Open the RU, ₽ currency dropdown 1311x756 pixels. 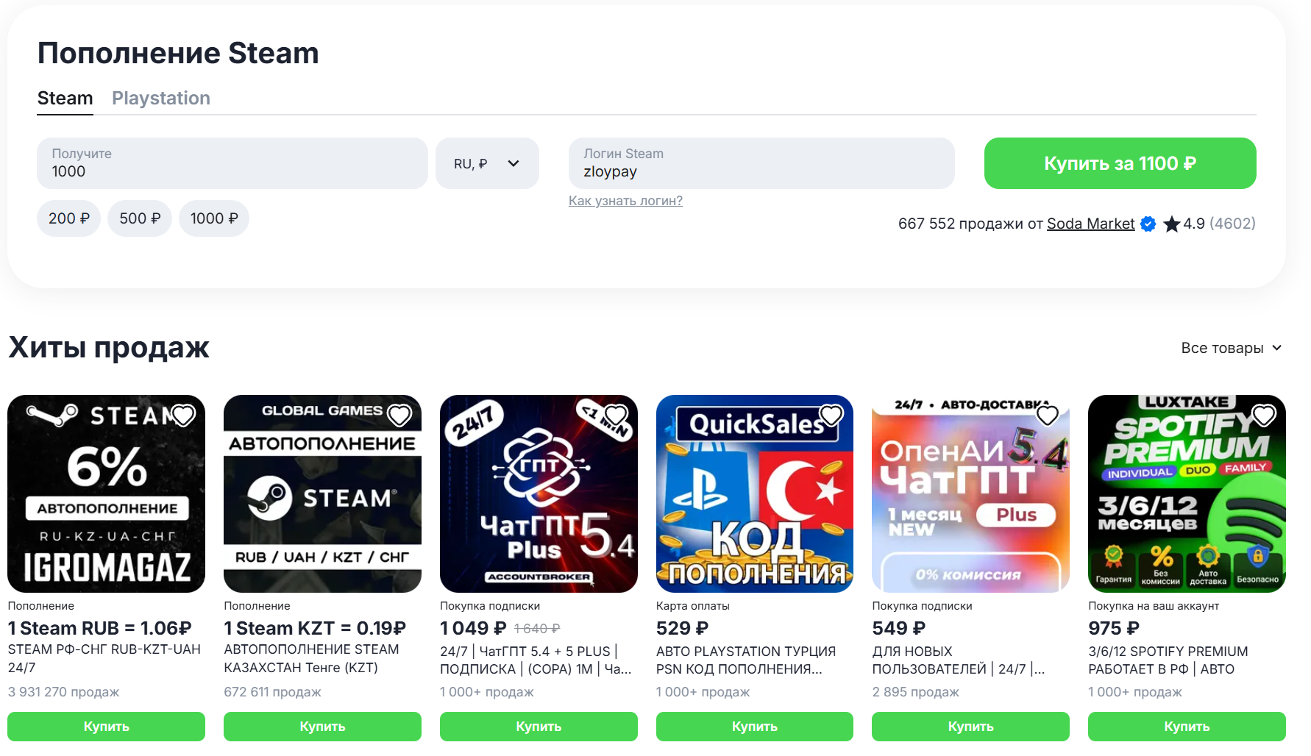(487, 163)
